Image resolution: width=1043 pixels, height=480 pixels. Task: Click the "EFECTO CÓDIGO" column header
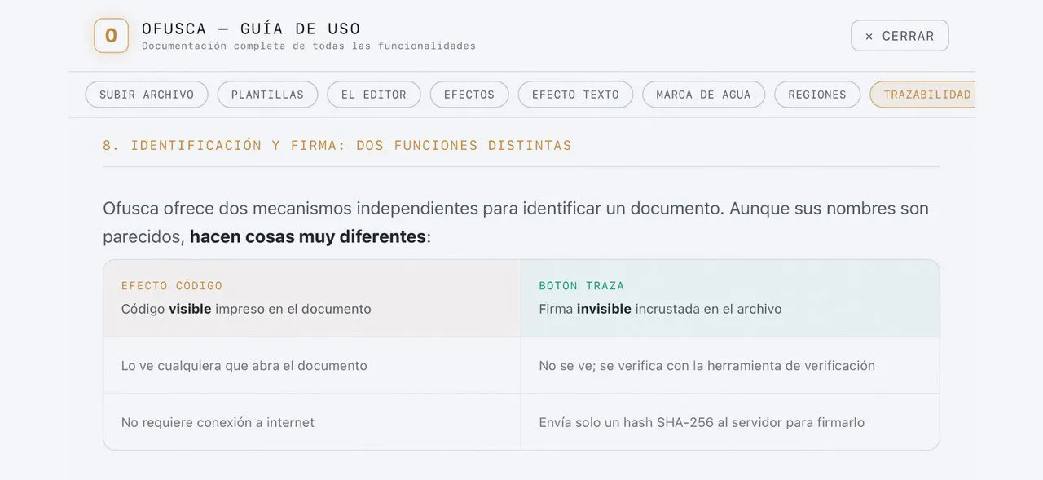coord(172,286)
